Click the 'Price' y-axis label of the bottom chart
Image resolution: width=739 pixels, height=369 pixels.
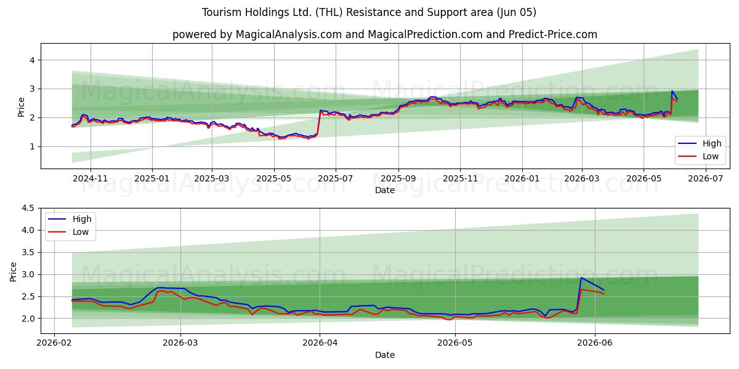coord(14,272)
